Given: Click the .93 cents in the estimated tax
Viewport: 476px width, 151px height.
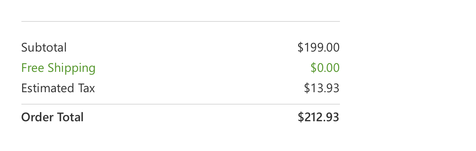Looking at the screenshot, I should pos(332,88).
